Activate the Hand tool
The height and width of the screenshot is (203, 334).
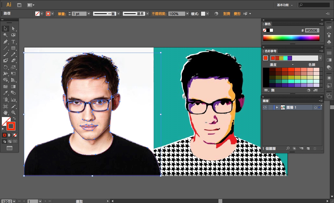click(x=5, y=113)
